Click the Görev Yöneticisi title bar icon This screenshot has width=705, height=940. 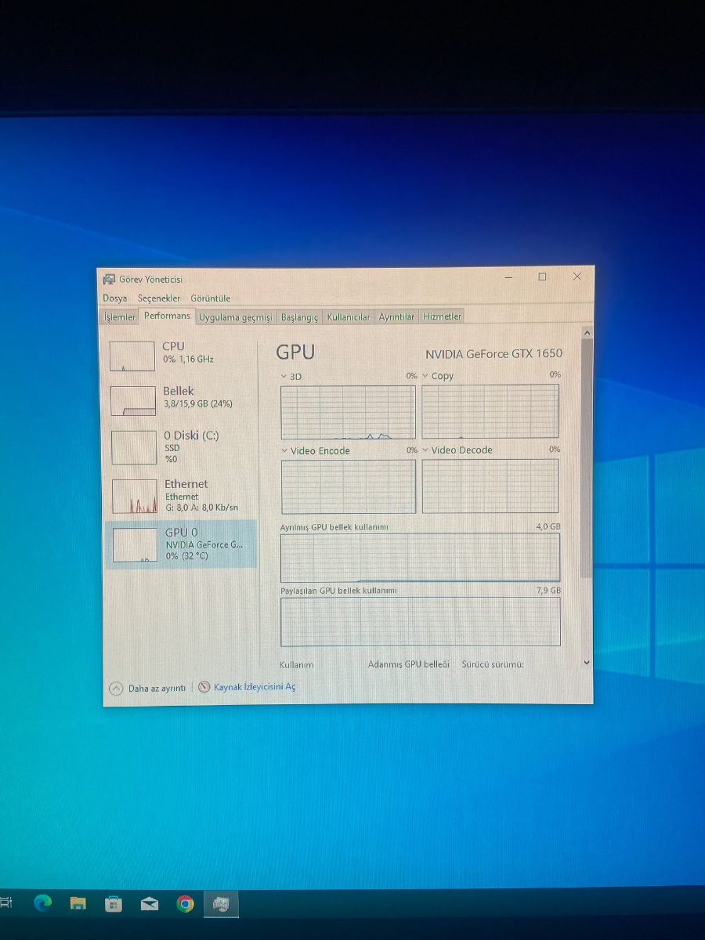tap(109, 280)
